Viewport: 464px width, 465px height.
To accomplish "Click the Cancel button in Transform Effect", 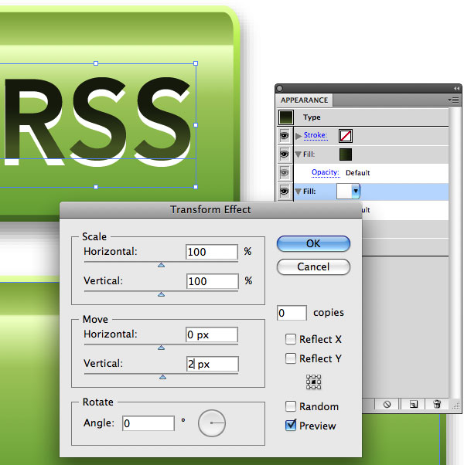I will pos(313,267).
